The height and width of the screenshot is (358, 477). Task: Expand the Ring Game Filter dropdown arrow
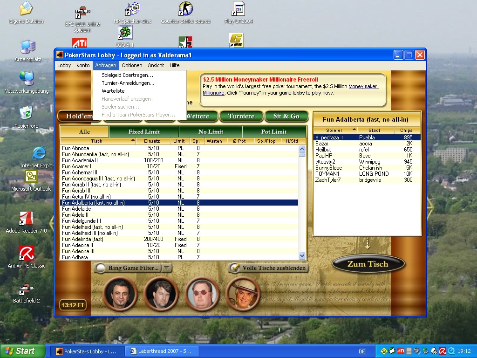(167, 268)
